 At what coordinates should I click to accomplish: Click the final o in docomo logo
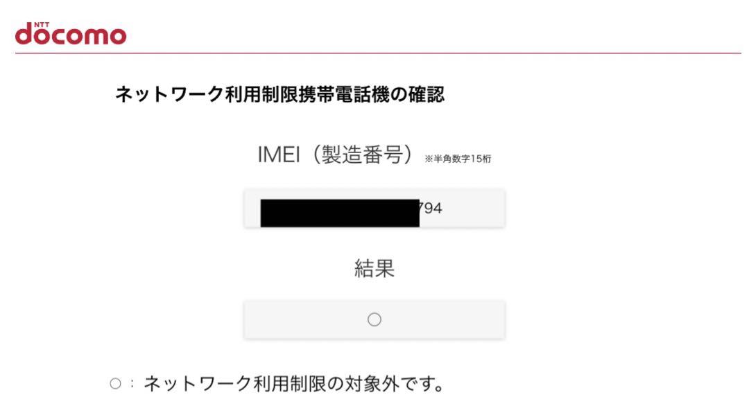[117, 36]
